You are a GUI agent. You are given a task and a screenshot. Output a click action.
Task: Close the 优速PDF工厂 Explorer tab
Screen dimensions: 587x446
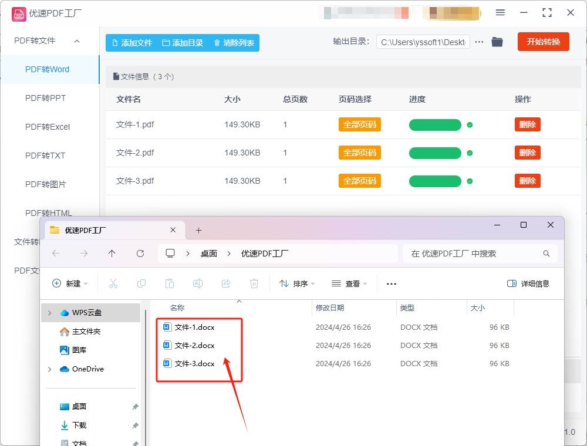(173, 230)
